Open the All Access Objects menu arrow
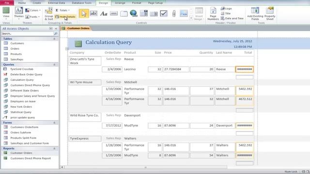 click(x=51, y=29)
